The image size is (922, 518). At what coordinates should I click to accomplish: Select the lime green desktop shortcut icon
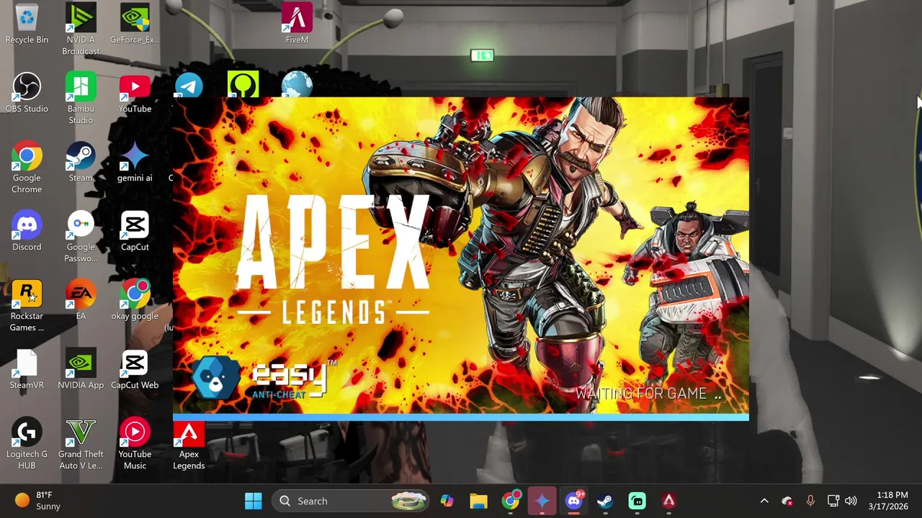243,84
